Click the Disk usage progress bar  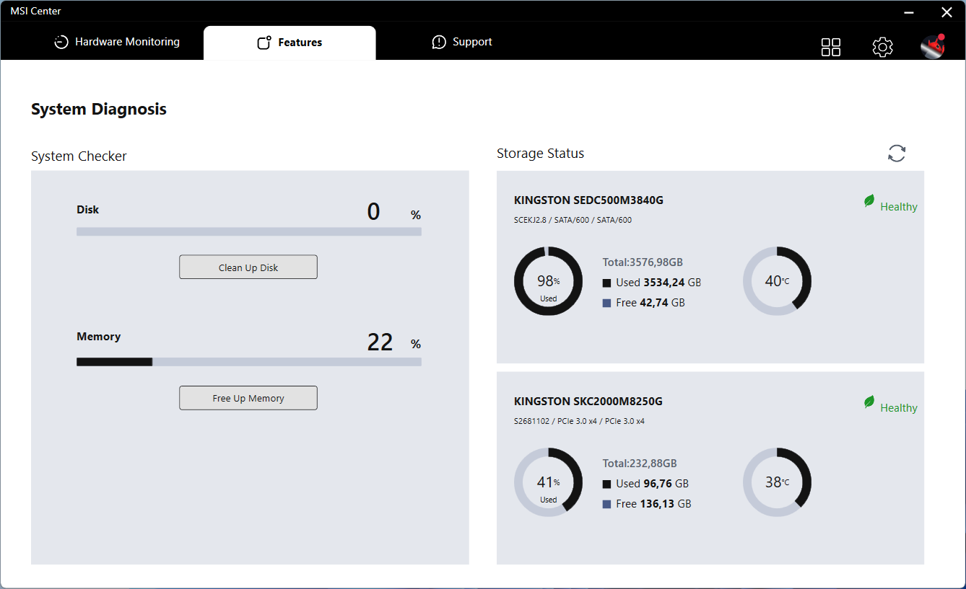pyautogui.click(x=249, y=232)
